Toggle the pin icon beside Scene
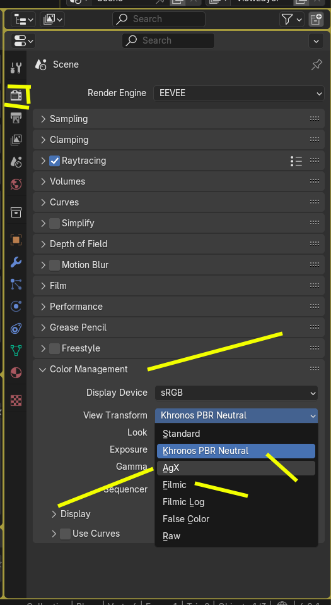 click(316, 65)
